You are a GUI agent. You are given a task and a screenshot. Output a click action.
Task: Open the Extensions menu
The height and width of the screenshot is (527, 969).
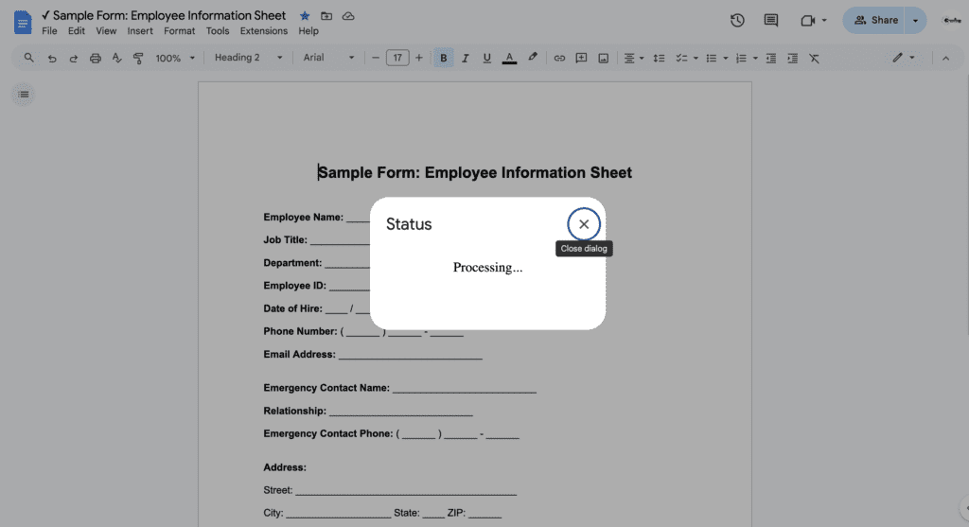pyautogui.click(x=264, y=31)
